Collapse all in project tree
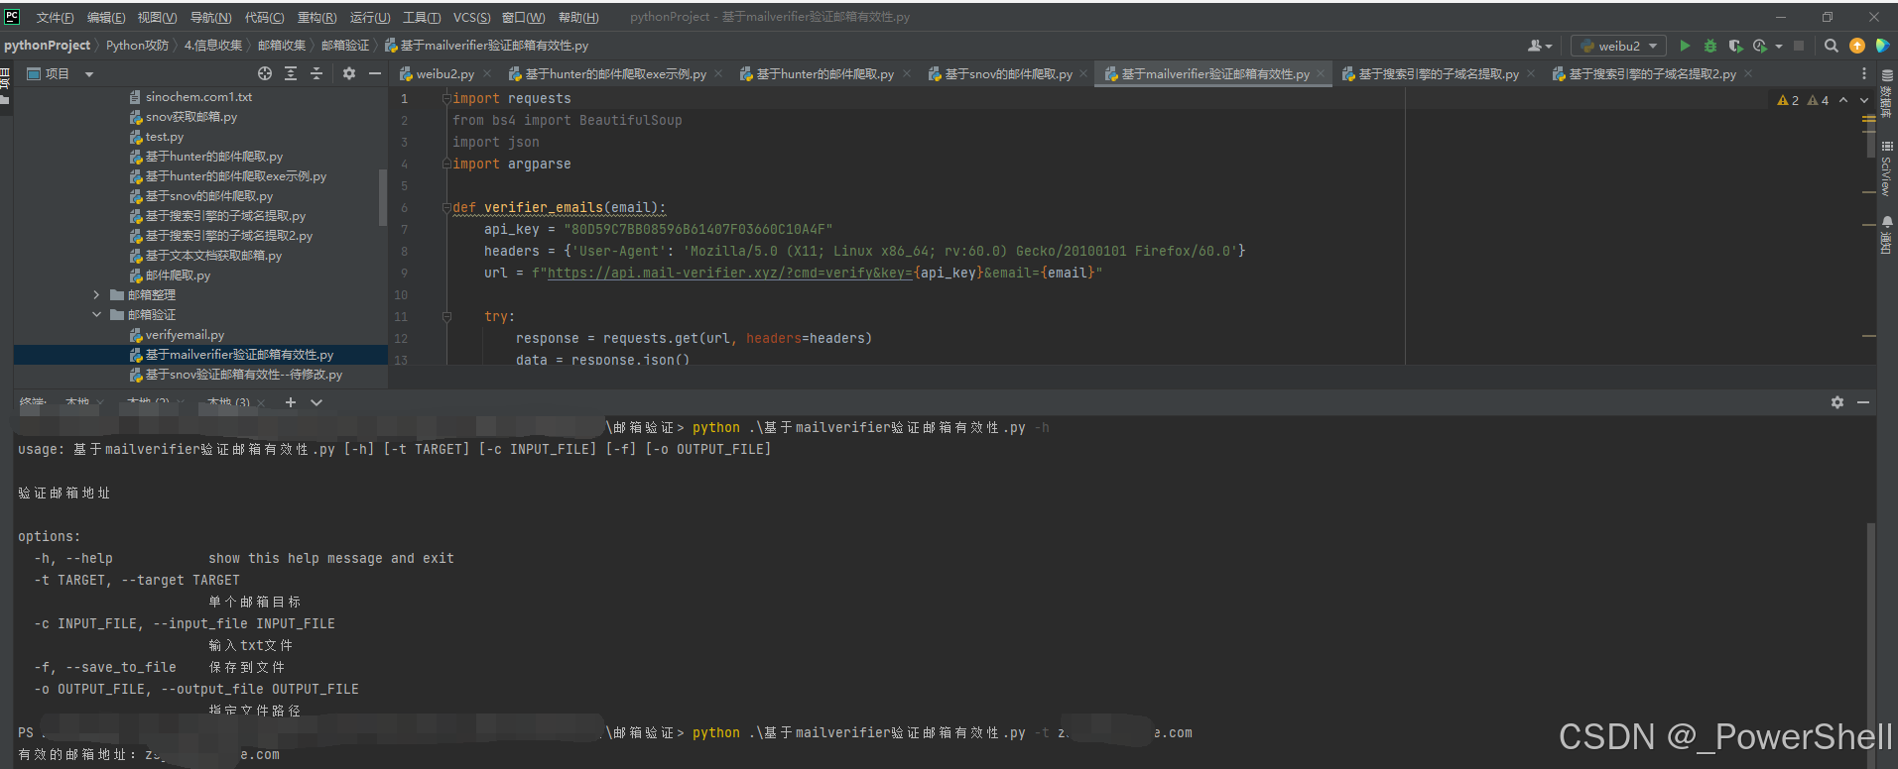The height and width of the screenshot is (769, 1898). click(x=316, y=73)
